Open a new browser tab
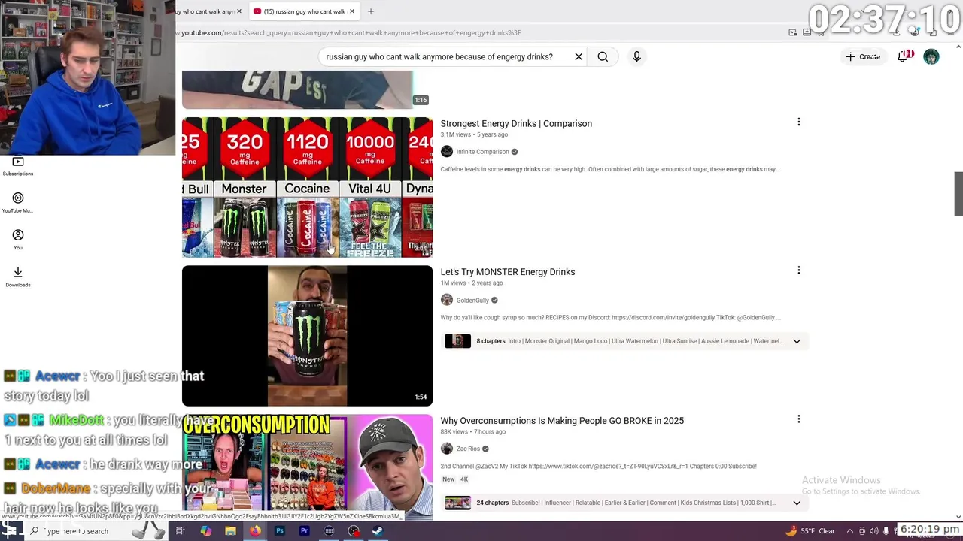This screenshot has height=541, width=963. 371,11
